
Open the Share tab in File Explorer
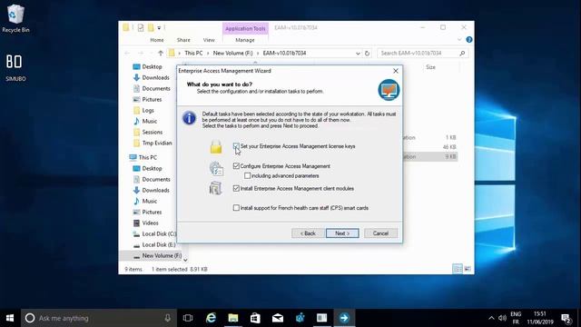pyautogui.click(x=183, y=40)
